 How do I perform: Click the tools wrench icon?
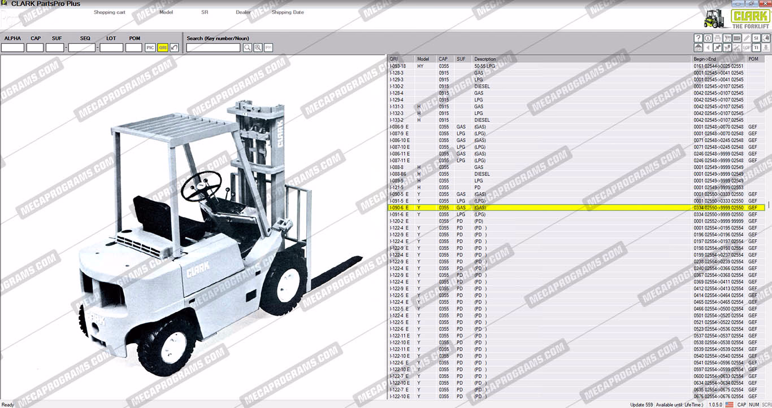(737, 47)
